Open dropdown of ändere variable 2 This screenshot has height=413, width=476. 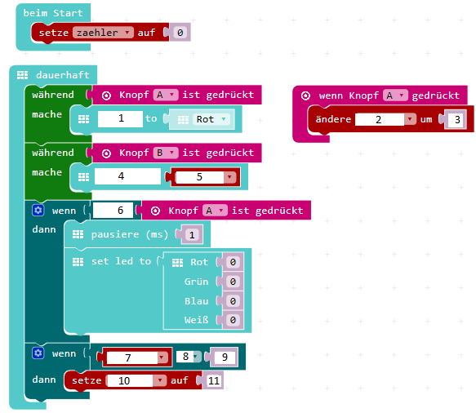[410, 119]
